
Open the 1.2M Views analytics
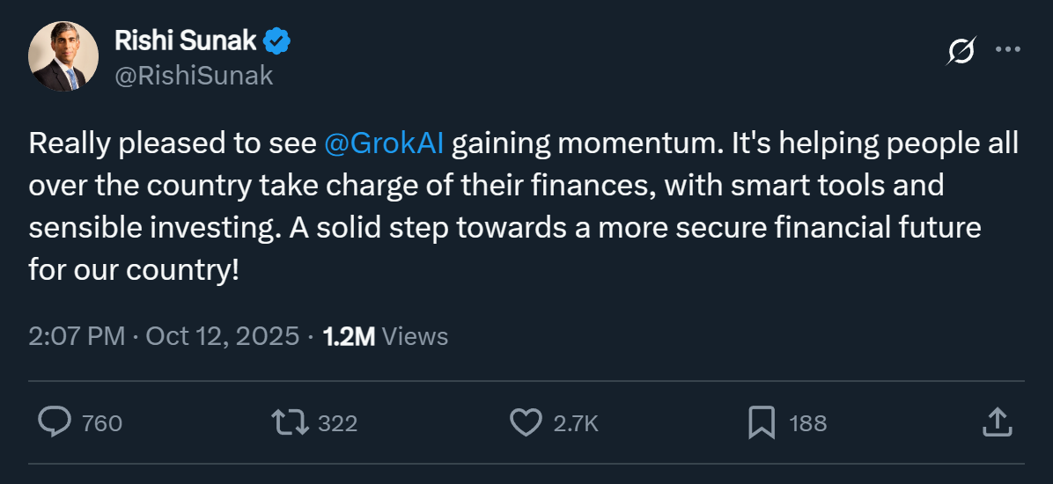click(386, 336)
